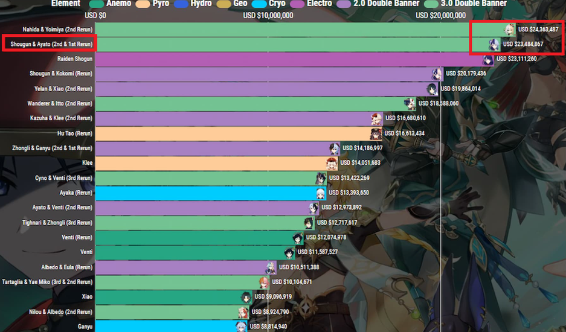Click the Hydro legend color swatch

181,4
